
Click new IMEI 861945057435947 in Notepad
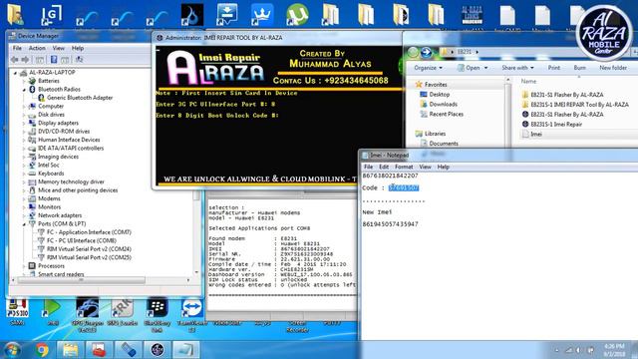coord(390,224)
